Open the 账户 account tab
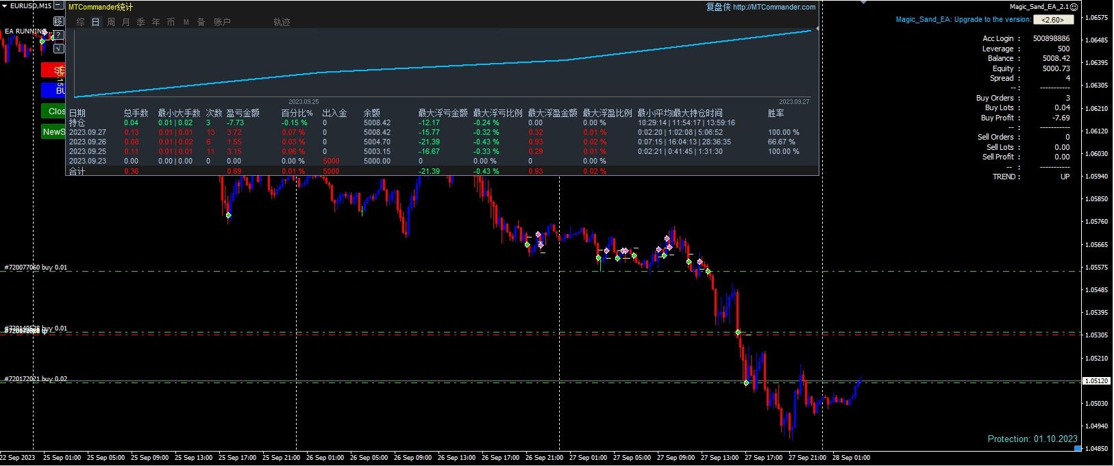 coord(222,22)
